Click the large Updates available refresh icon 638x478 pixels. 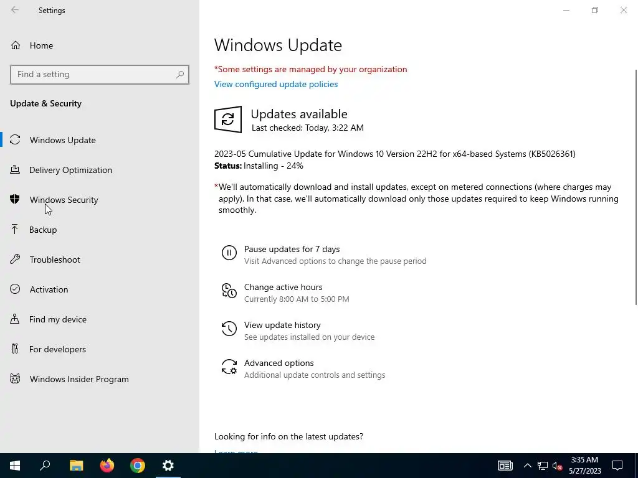pyautogui.click(x=228, y=119)
